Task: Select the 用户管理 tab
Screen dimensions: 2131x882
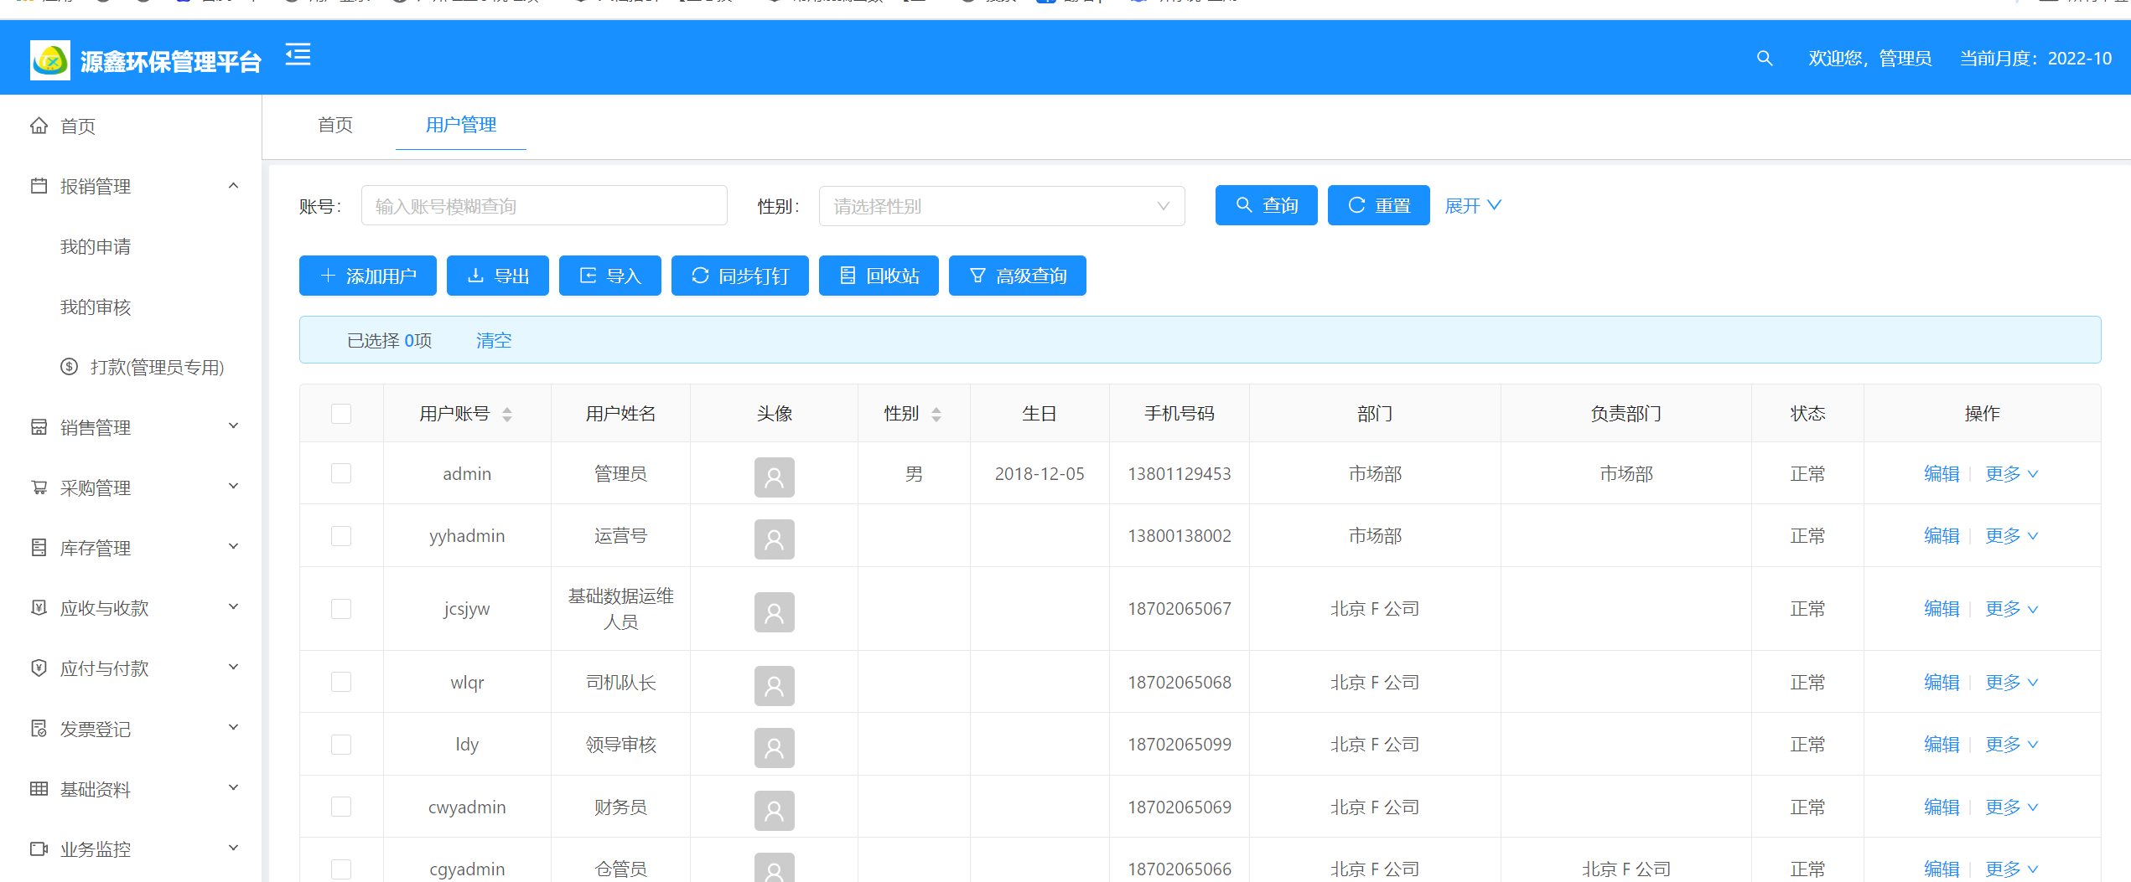Action: [461, 125]
